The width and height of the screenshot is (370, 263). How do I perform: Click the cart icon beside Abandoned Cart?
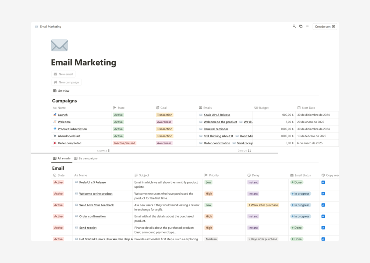[55, 136]
